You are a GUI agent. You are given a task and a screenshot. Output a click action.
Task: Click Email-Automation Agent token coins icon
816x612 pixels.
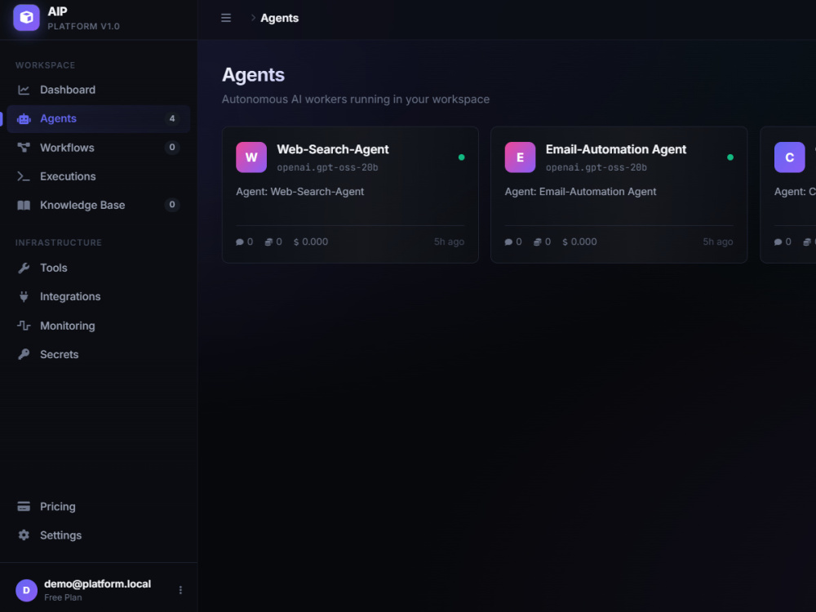coord(537,242)
